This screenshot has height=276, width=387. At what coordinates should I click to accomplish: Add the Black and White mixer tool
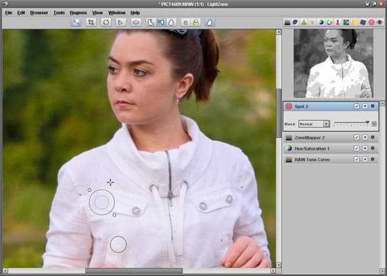346,23
